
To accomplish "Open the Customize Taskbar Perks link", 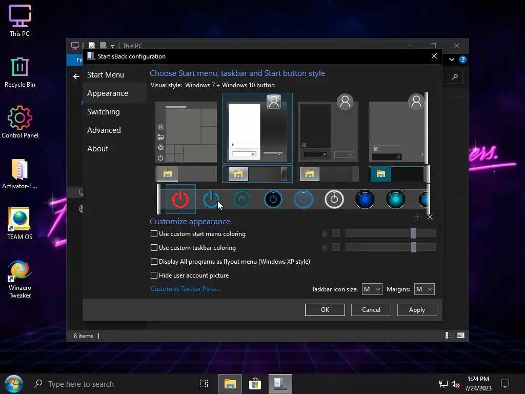I will (x=186, y=289).
